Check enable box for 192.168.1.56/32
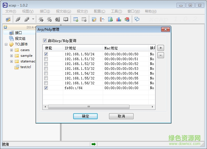This screenshot has height=149, width=207. tap(46, 83)
